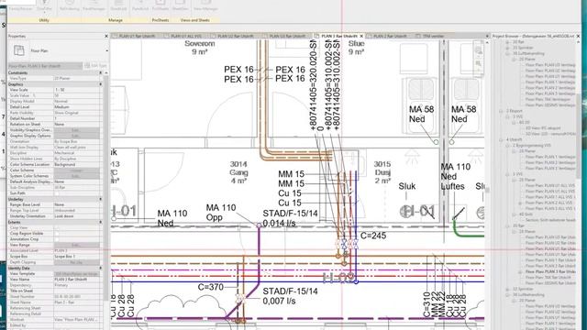The height and width of the screenshot is (330, 587).
Task: Switch to the PLAN U1 ALL VVS tab
Action: click(x=185, y=37)
